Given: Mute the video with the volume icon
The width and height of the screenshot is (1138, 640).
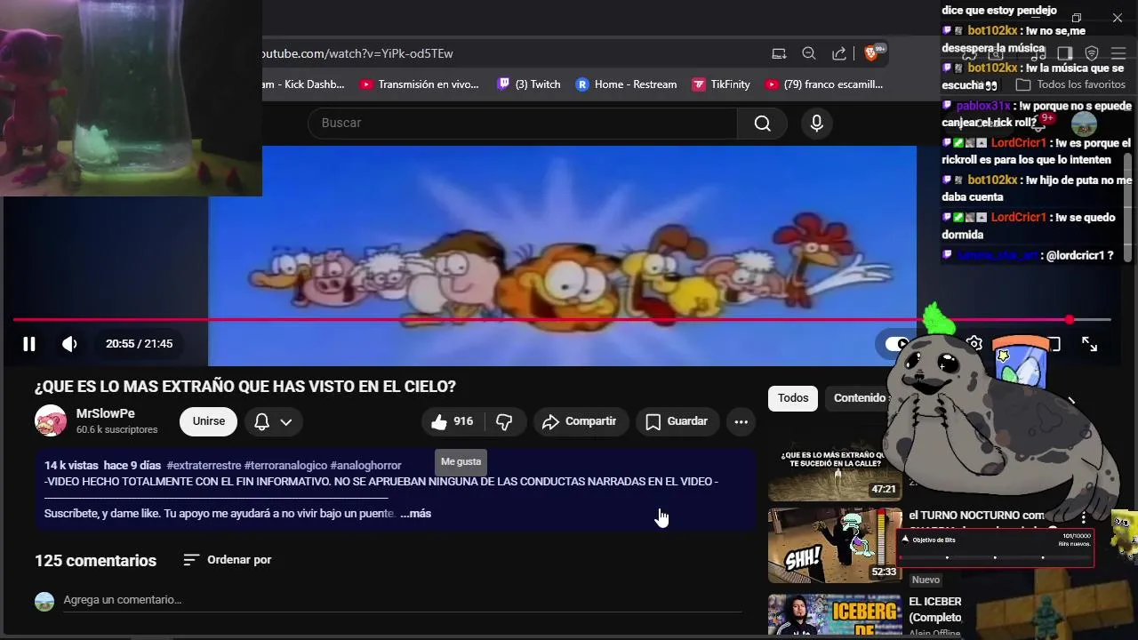Looking at the screenshot, I should (69, 344).
